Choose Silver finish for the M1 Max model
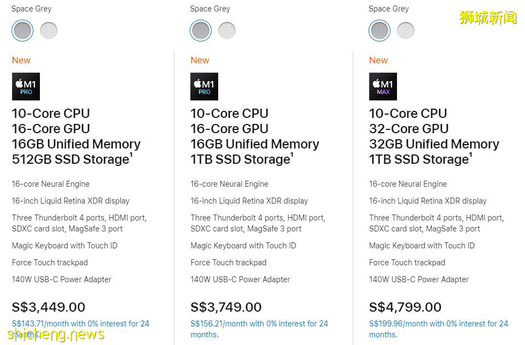 coord(406,31)
